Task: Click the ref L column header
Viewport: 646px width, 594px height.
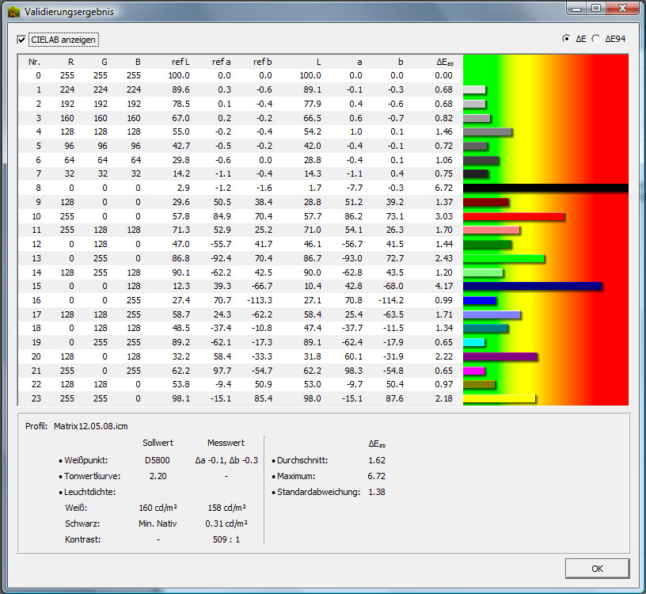Action: pyautogui.click(x=180, y=62)
